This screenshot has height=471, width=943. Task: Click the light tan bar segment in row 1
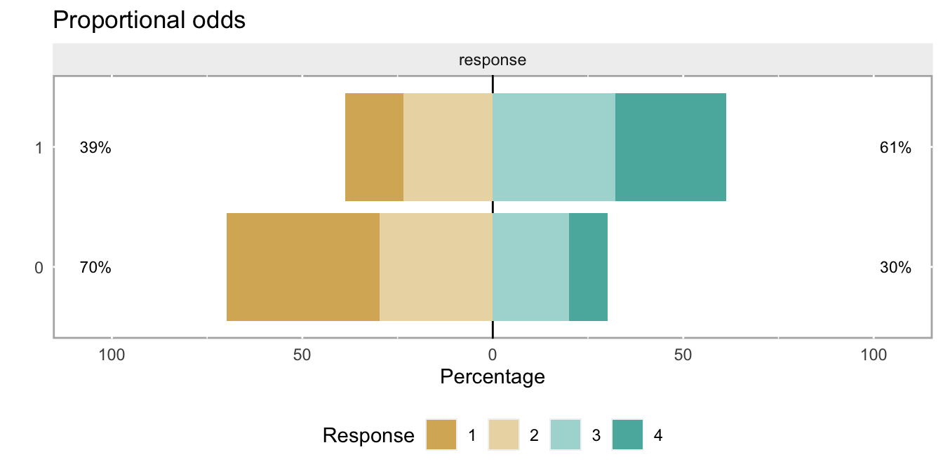(448, 147)
